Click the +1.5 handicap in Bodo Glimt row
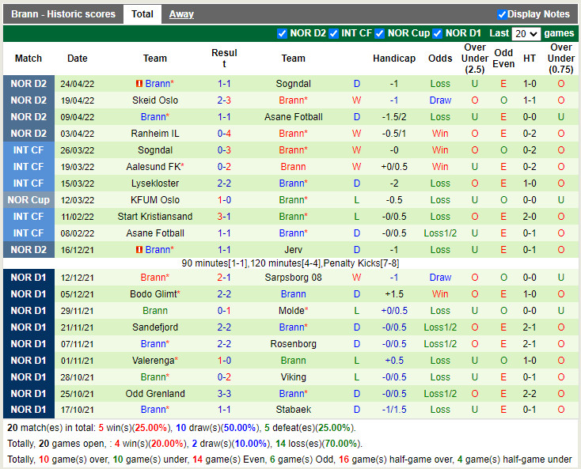Viewport: 581px width, 469px height. point(394,294)
